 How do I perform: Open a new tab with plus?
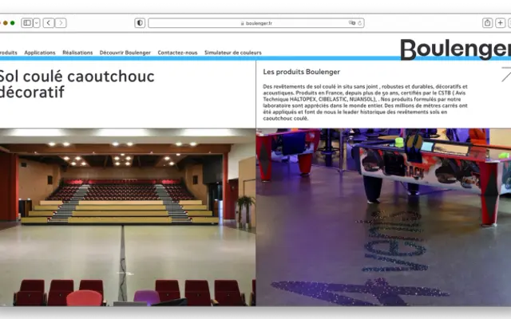(500, 23)
